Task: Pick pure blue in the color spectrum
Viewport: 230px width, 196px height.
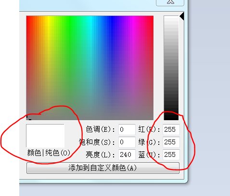Action: pos(111,18)
